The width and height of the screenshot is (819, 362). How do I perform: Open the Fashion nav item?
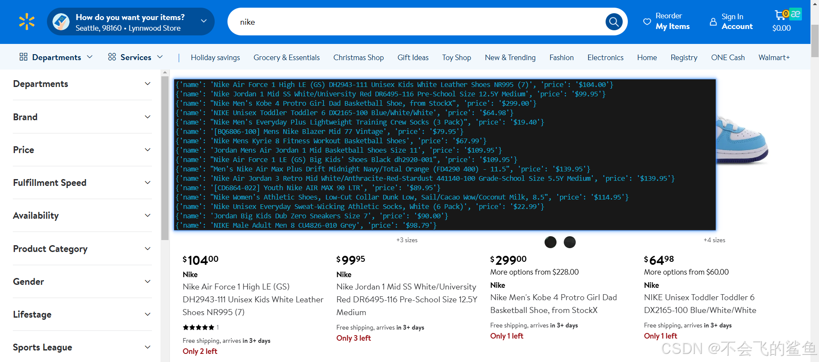(x=562, y=58)
